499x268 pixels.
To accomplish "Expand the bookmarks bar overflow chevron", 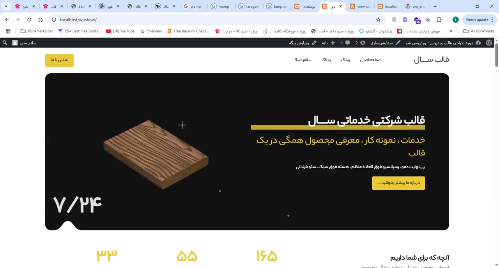I will point(451,31).
